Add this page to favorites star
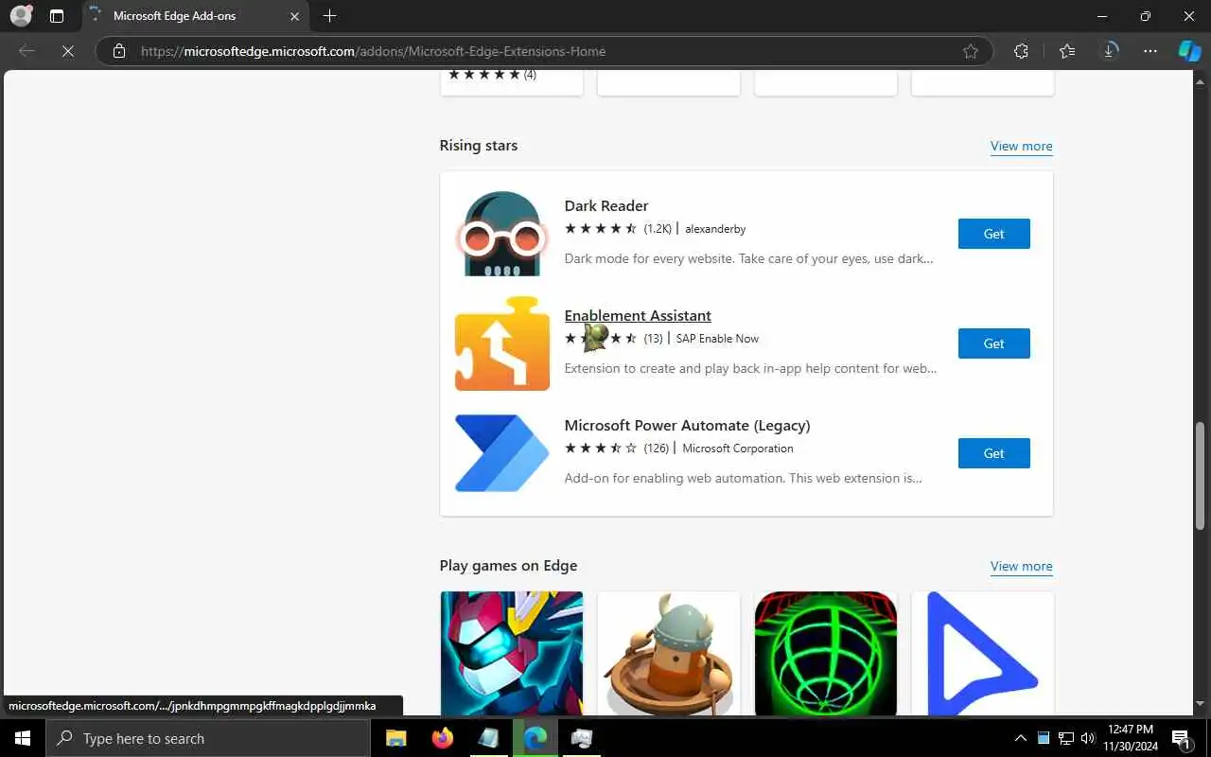 971,51
